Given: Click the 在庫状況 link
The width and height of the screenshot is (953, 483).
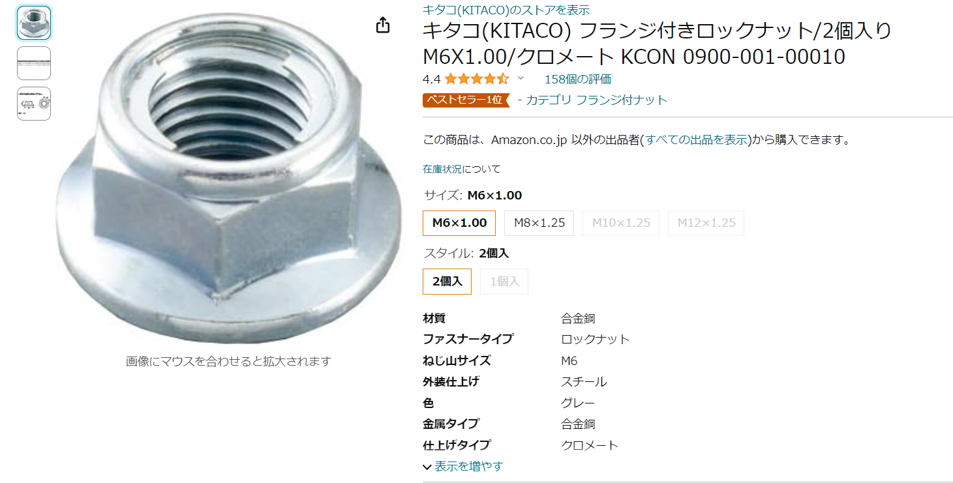Looking at the screenshot, I should click(x=442, y=169).
